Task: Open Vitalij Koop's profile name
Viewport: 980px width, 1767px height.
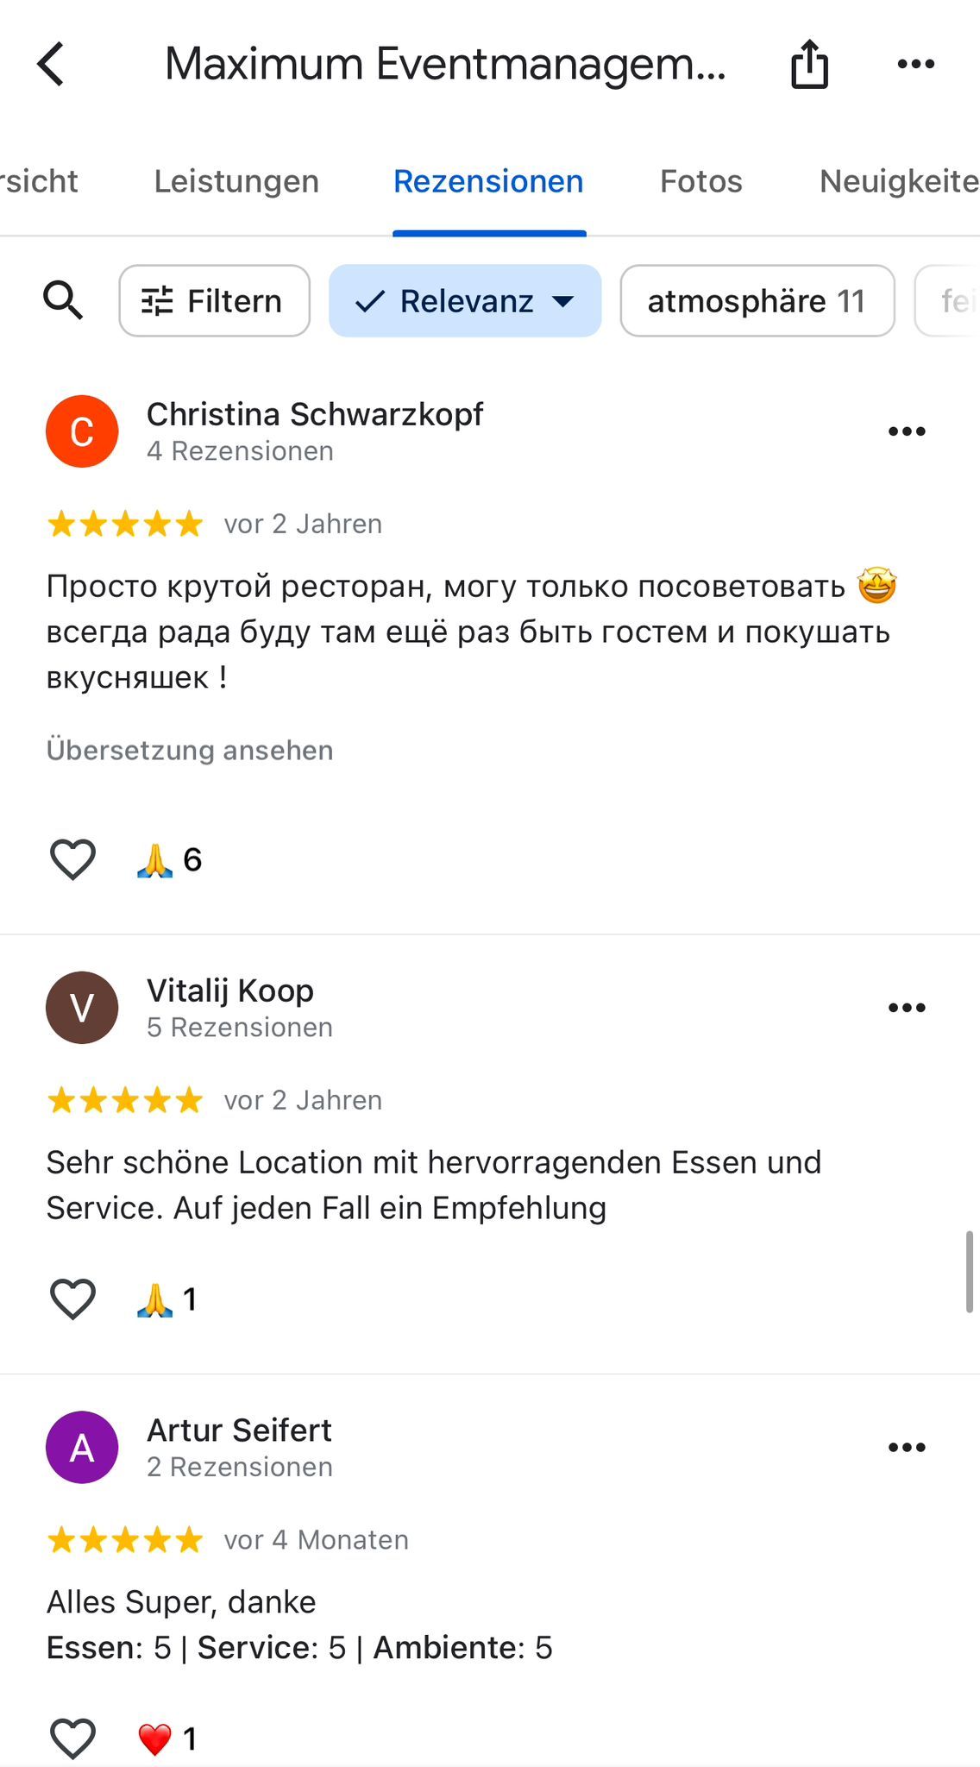Action: (230, 991)
